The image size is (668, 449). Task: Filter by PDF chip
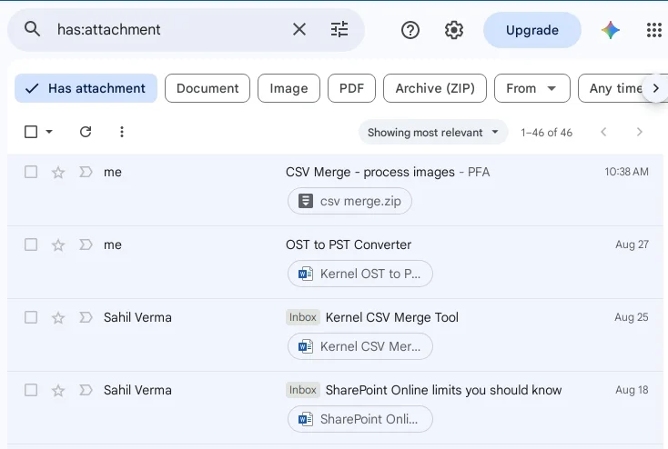click(351, 88)
